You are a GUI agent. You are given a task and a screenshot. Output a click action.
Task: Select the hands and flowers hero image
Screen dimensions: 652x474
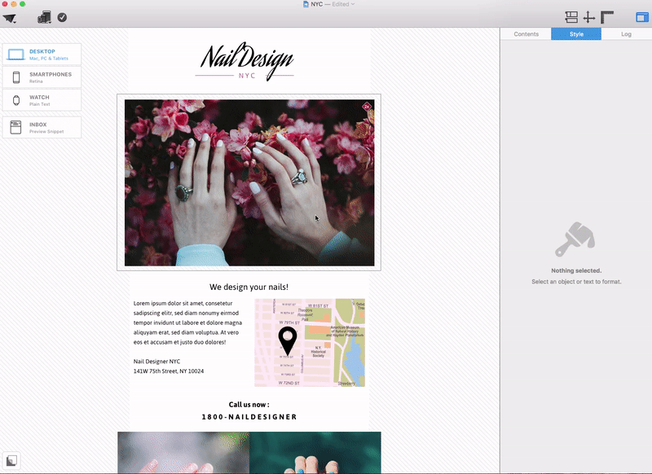click(x=249, y=182)
